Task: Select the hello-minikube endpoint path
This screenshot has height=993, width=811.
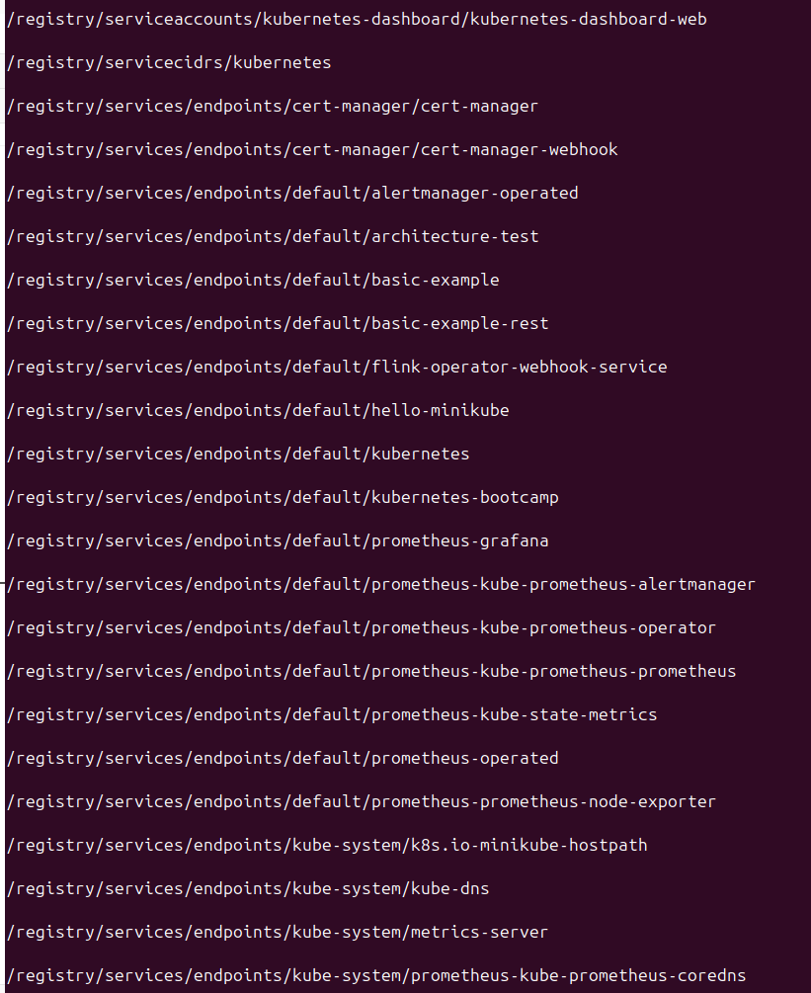Action: click(x=258, y=410)
